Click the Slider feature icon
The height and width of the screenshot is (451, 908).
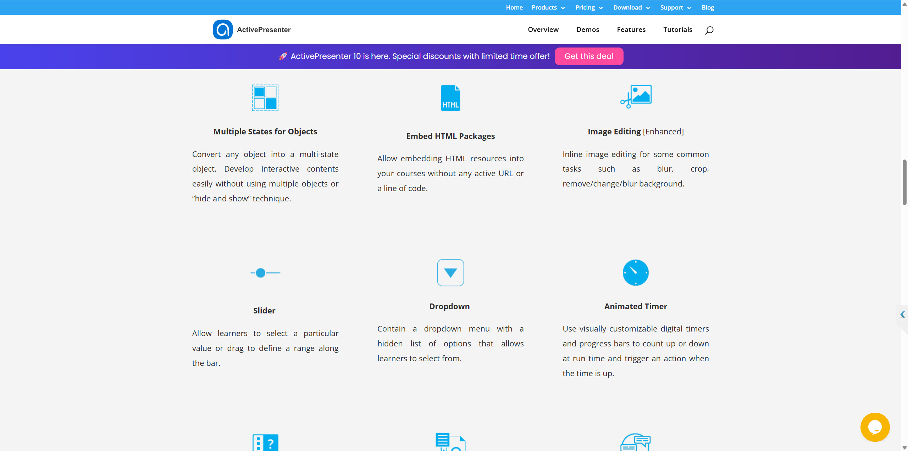(265, 273)
